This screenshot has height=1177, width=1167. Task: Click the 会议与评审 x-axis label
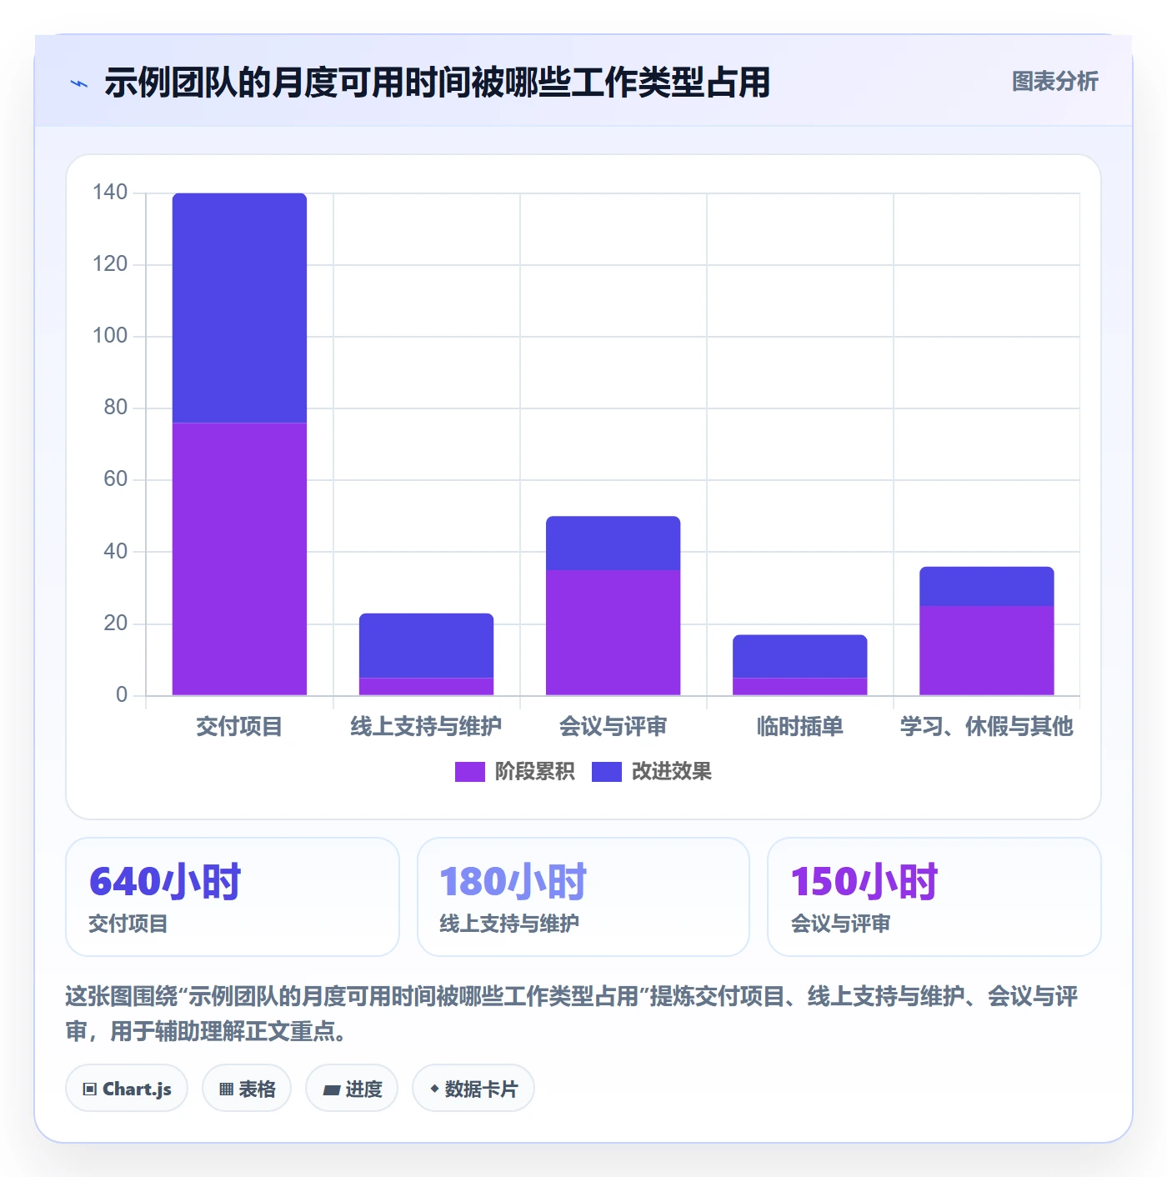613,727
